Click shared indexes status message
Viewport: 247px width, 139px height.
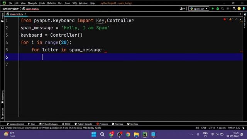pyautogui.click(x=53, y=128)
